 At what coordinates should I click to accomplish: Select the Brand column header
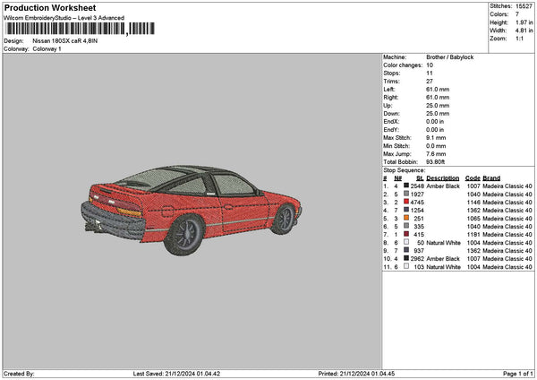tap(491, 177)
